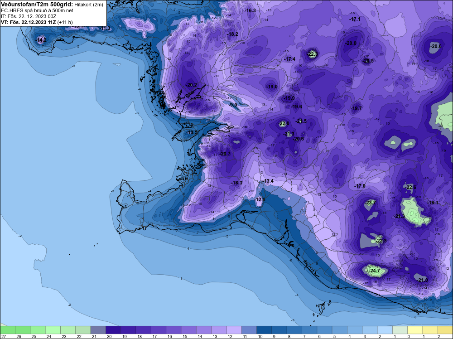Viewport: 453px width, 339px height.
Task: Click the legend scale label 2
Action: click(439, 336)
